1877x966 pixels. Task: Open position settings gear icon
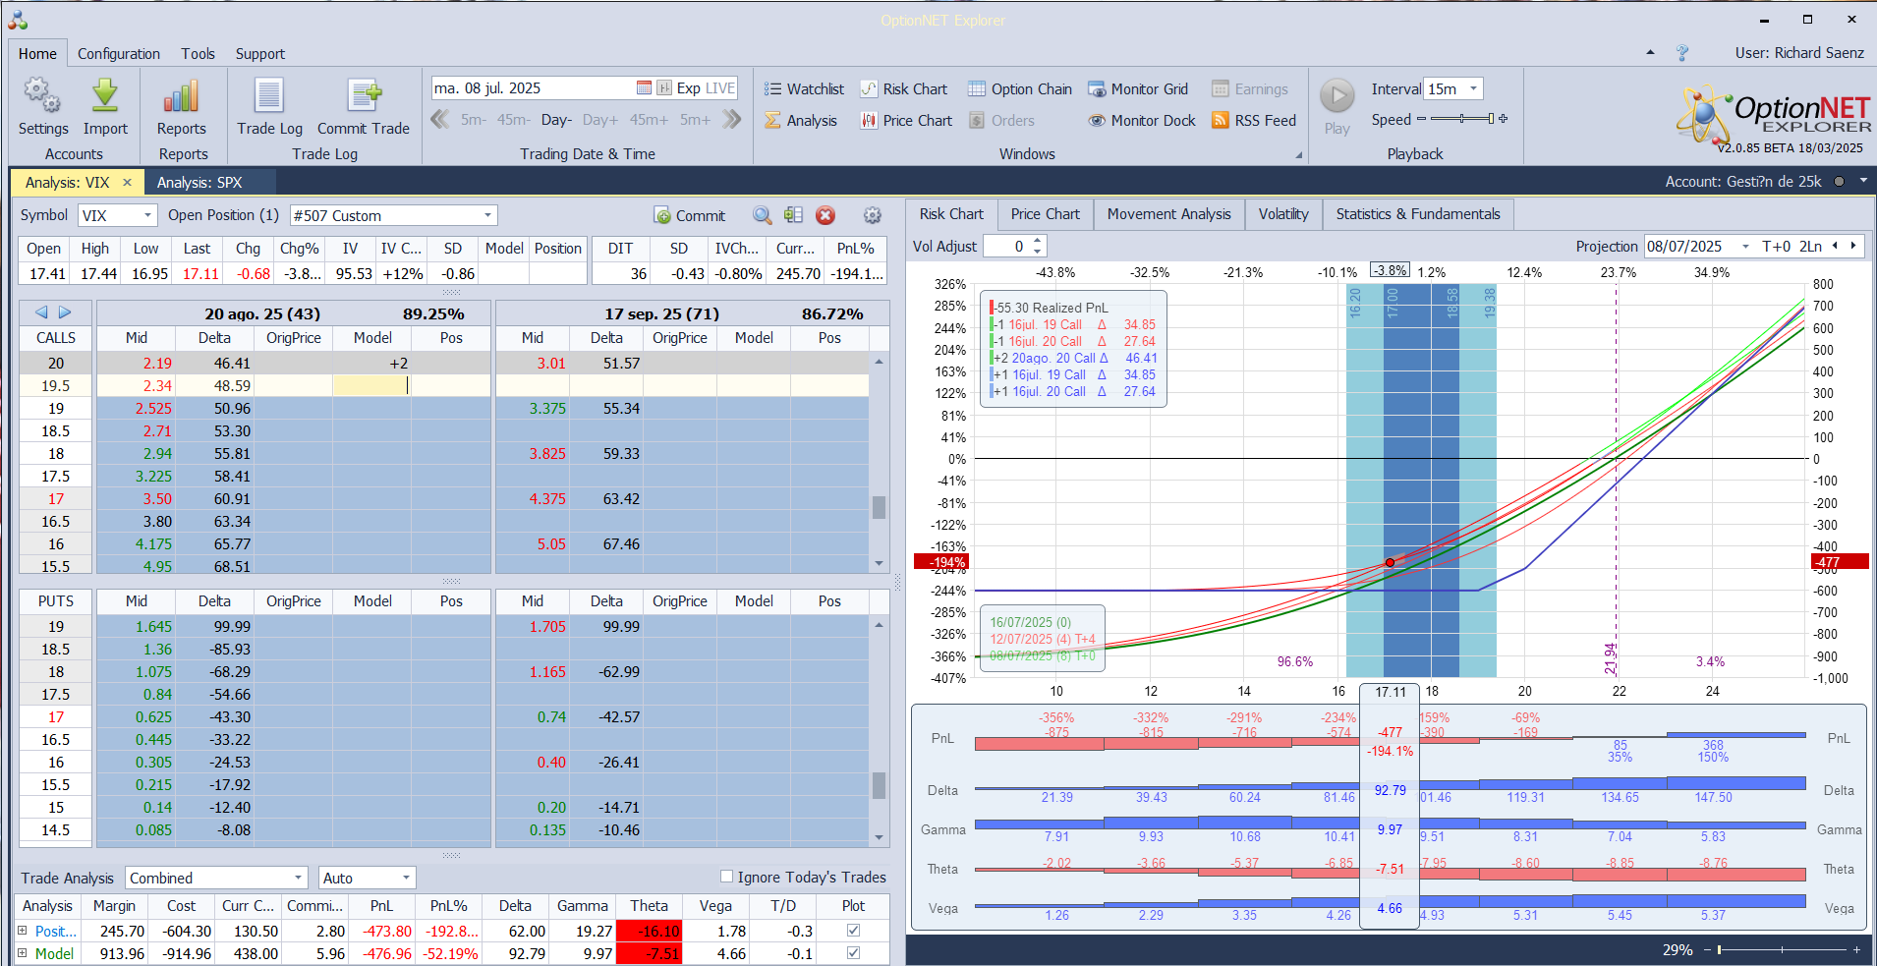click(872, 215)
